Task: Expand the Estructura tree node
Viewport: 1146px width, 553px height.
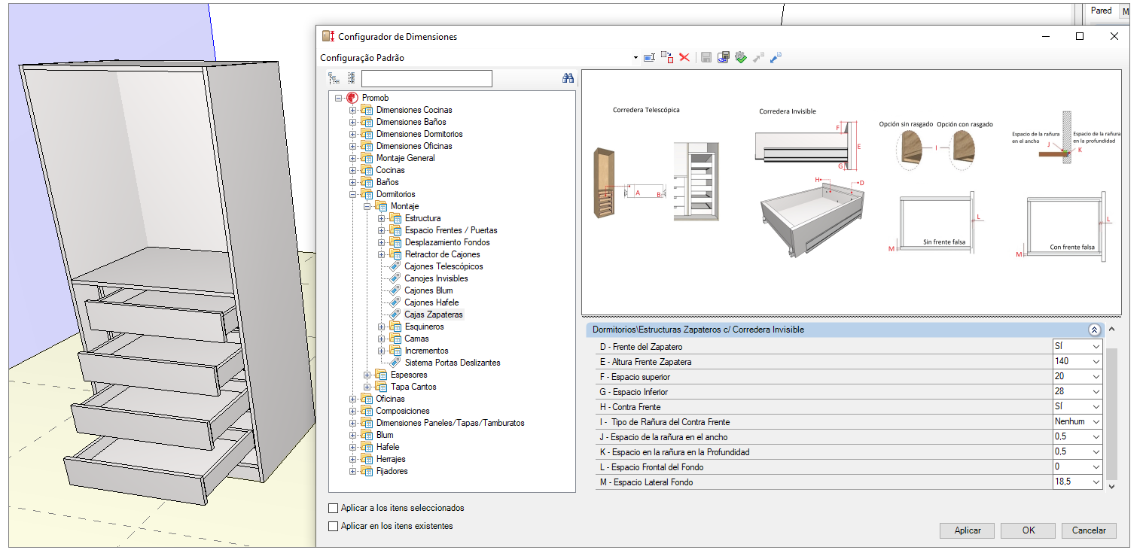Action: (382, 218)
